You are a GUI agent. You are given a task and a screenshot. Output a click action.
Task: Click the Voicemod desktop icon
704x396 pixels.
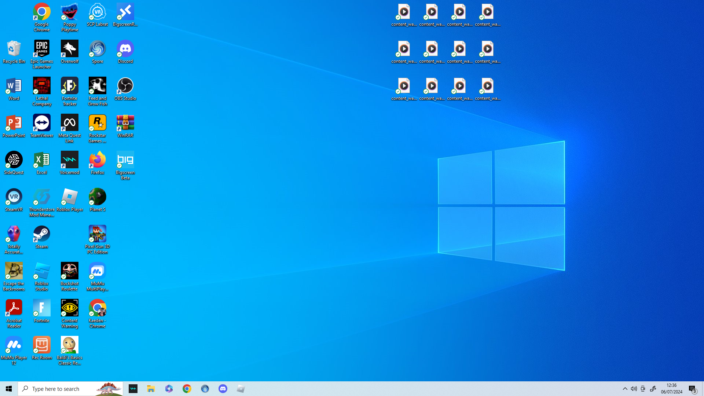point(69,162)
